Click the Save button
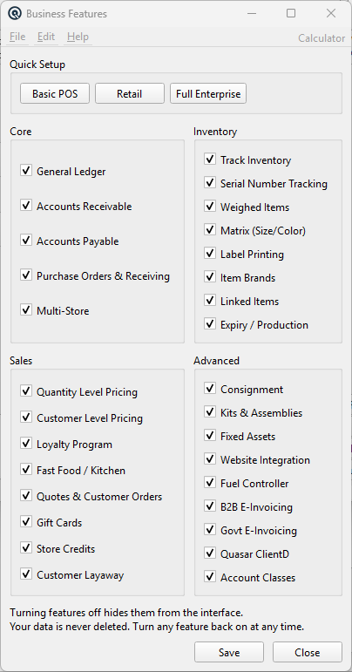The height and width of the screenshot is (672, 352). [x=229, y=652]
